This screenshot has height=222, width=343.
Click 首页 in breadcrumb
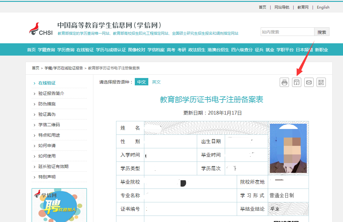pyautogui.click(x=35, y=68)
